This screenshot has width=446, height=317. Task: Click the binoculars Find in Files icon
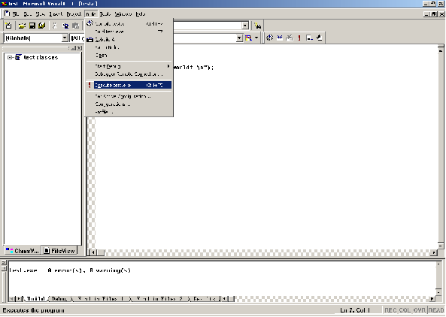point(258,26)
